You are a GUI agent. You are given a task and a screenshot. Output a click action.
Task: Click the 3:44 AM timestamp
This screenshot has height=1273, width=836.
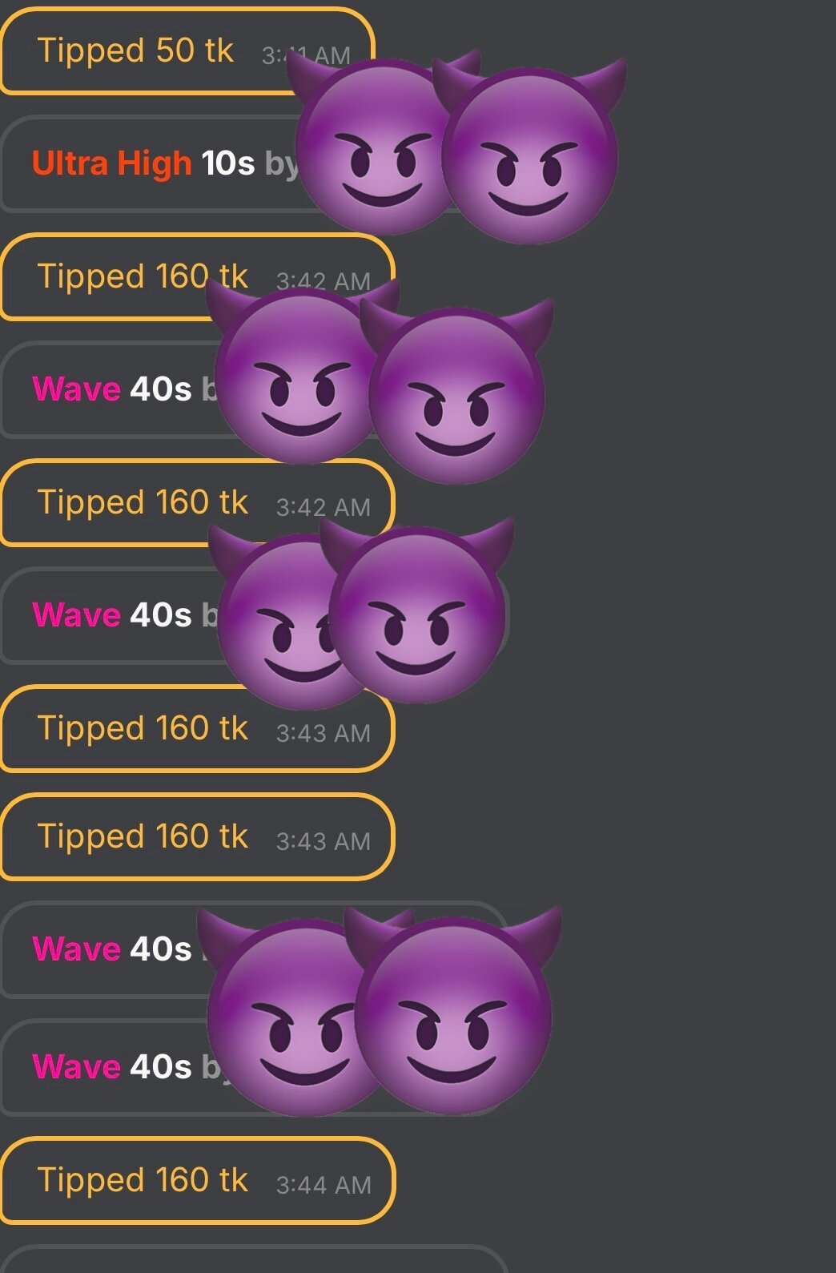(x=324, y=1185)
